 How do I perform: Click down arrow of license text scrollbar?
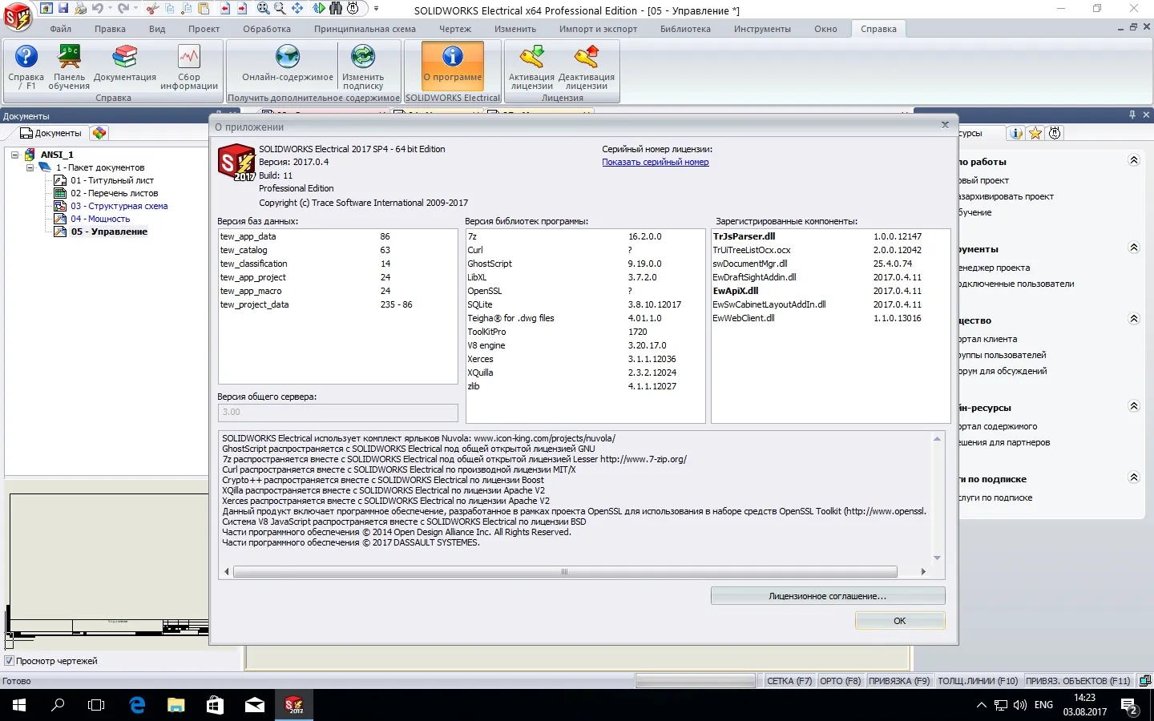pos(937,558)
